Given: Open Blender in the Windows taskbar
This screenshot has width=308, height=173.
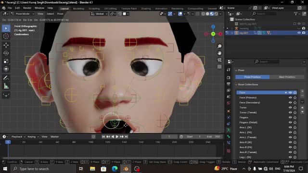Looking at the screenshot, I should coord(126,169).
